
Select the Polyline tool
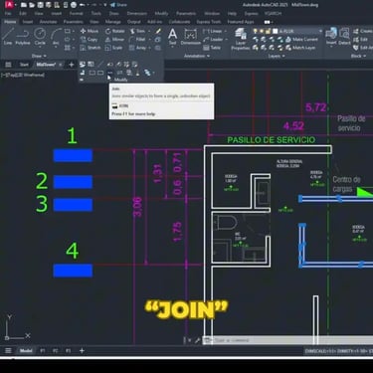click(23, 36)
